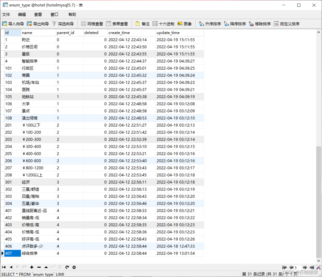Click the stop query icon
322x277 pixels.
[x=74, y=267]
